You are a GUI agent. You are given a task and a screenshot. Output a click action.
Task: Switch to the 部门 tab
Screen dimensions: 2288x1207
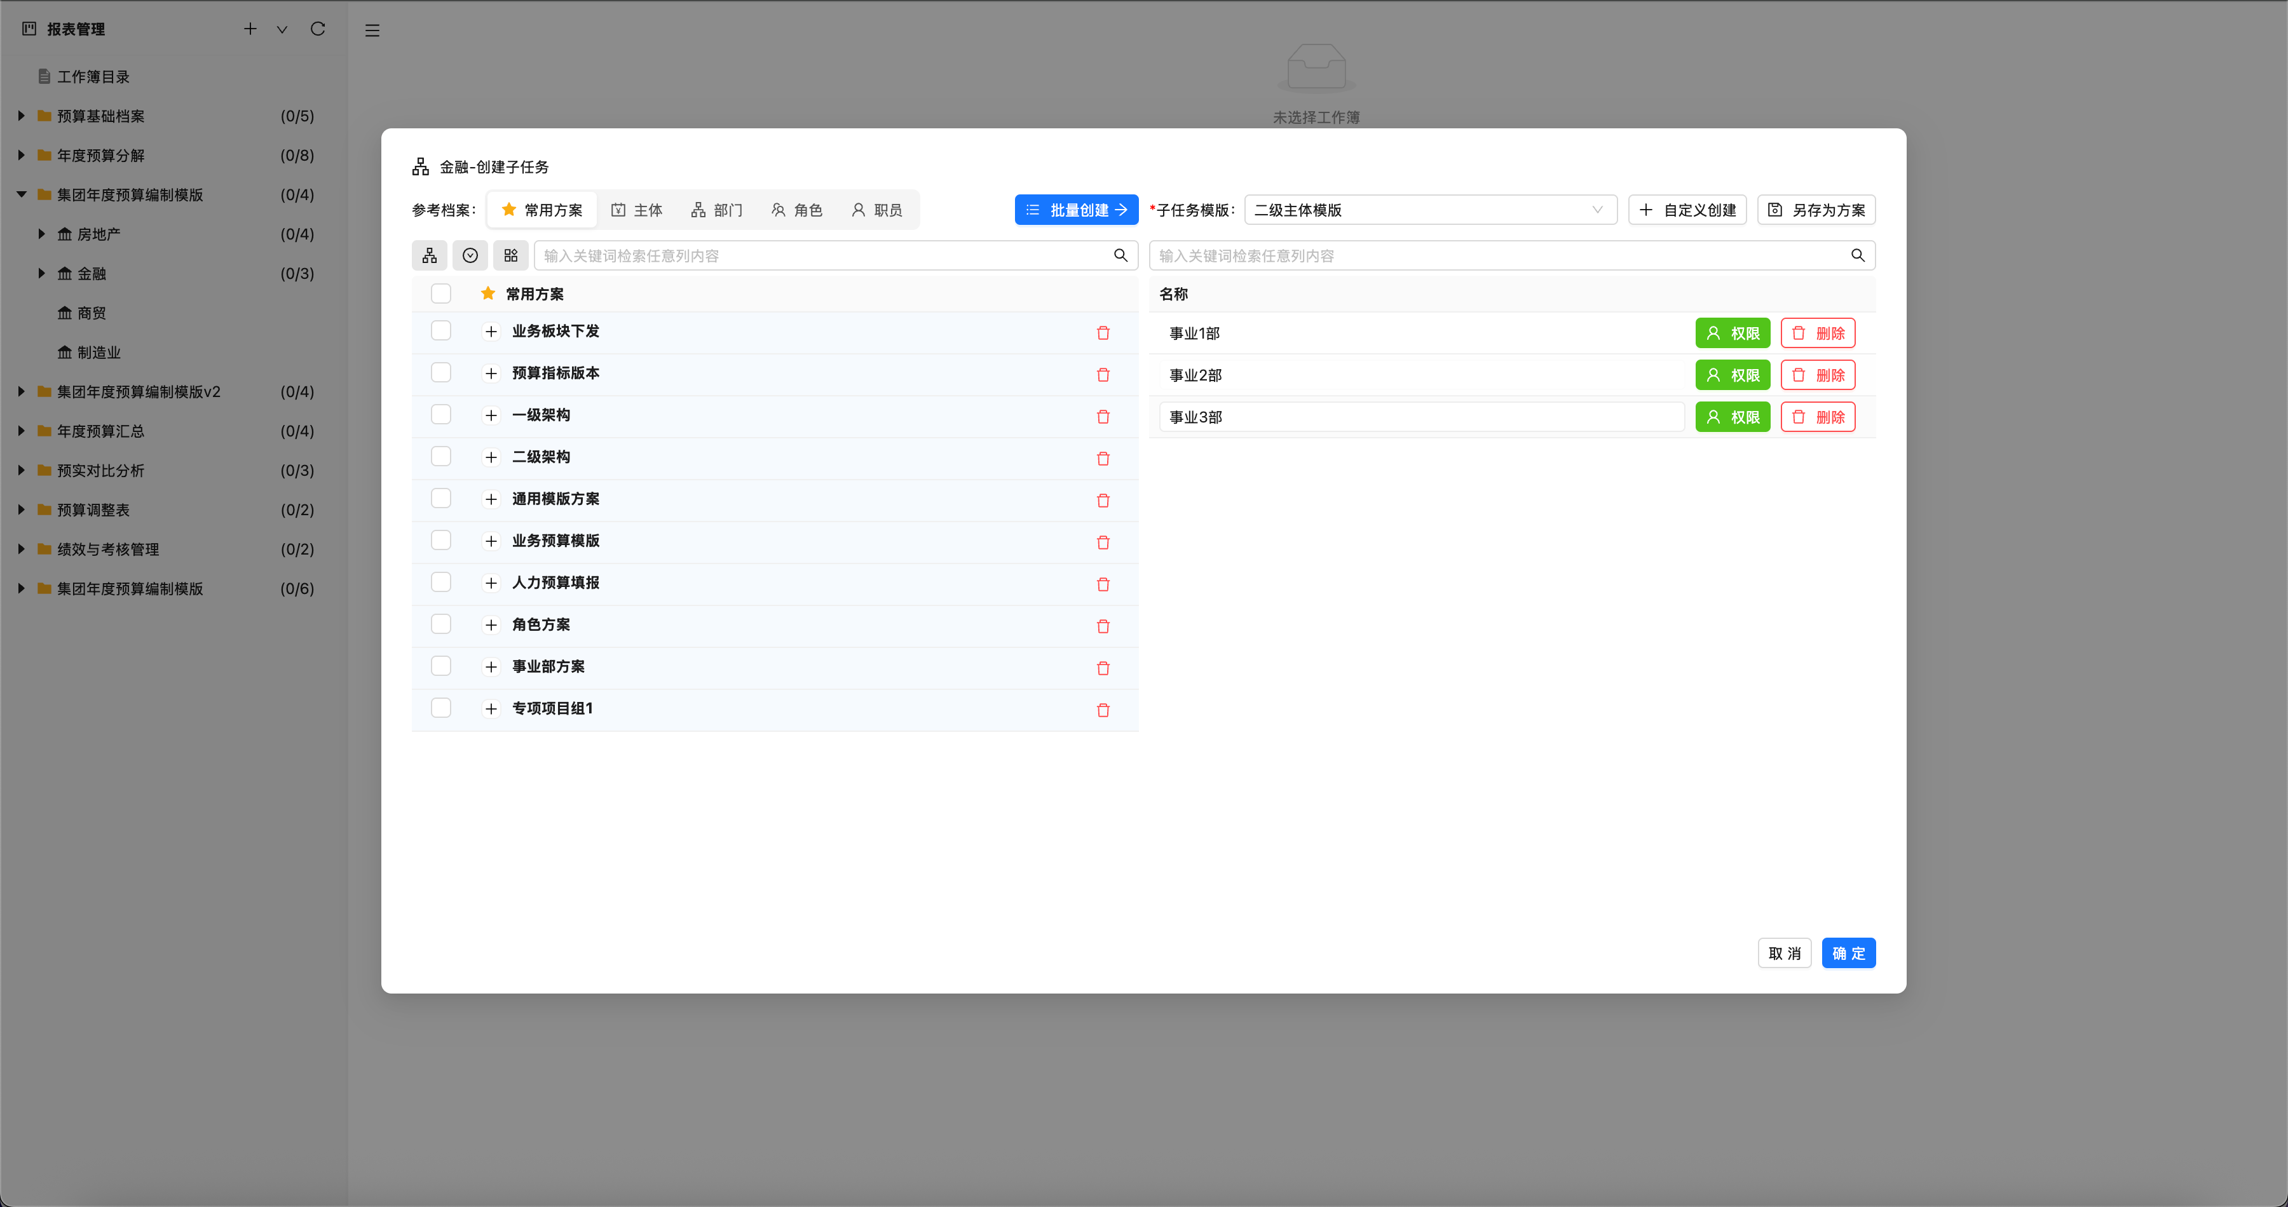[717, 210]
